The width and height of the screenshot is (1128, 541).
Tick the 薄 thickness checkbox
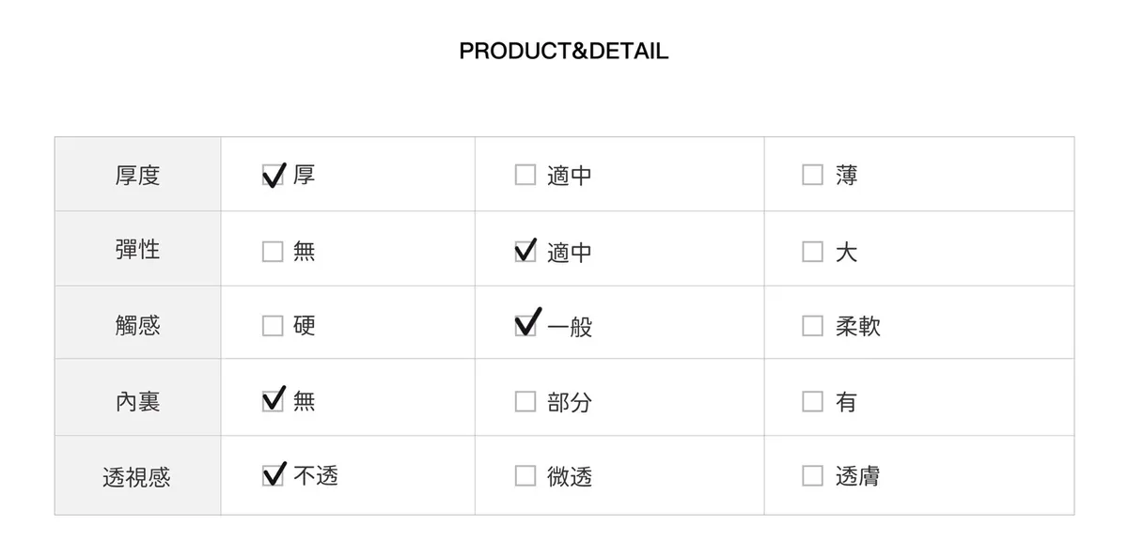click(812, 176)
